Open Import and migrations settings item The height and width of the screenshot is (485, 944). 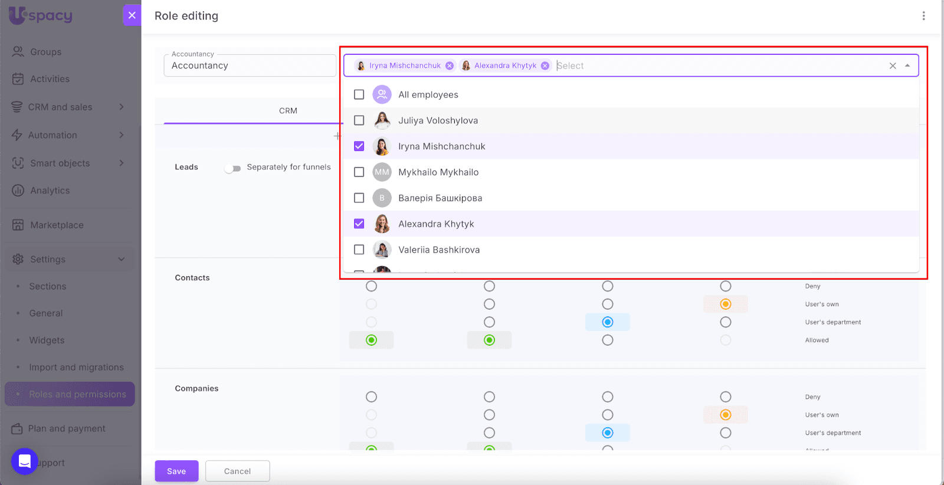tap(76, 367)
